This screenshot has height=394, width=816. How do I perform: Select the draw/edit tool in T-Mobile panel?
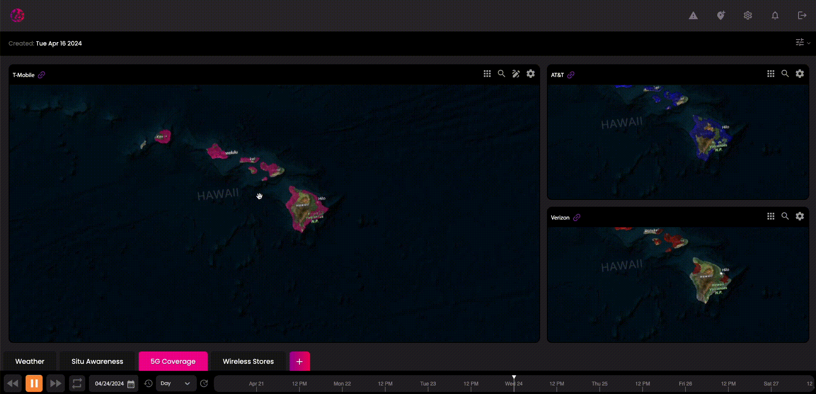click(516, 74)
